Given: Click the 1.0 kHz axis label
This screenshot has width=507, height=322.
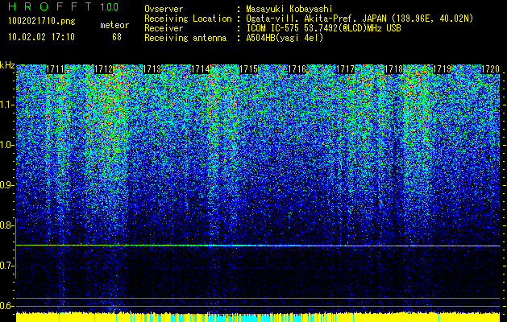Looking at the screenshot, I should (x=6, y=145).
